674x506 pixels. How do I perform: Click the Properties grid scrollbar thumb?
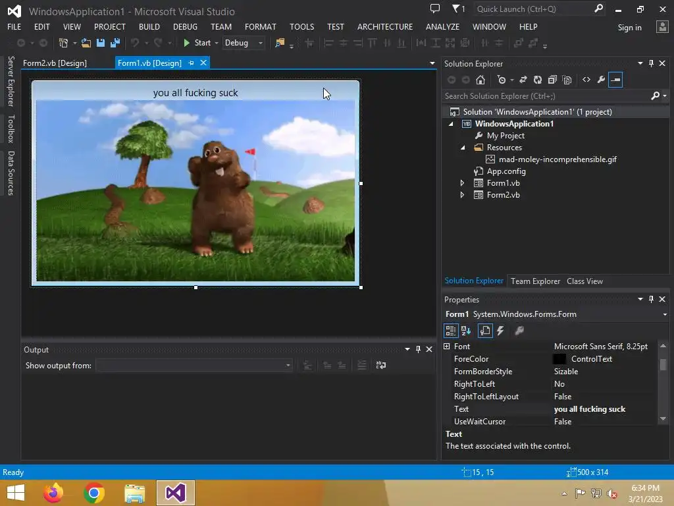663,364
